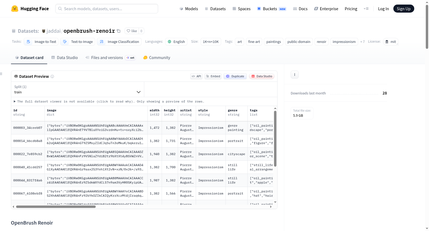The width and height of the screenshot is (429, 231).
Task: Focus the search models and datasets field
Action: tap(107, 9)
